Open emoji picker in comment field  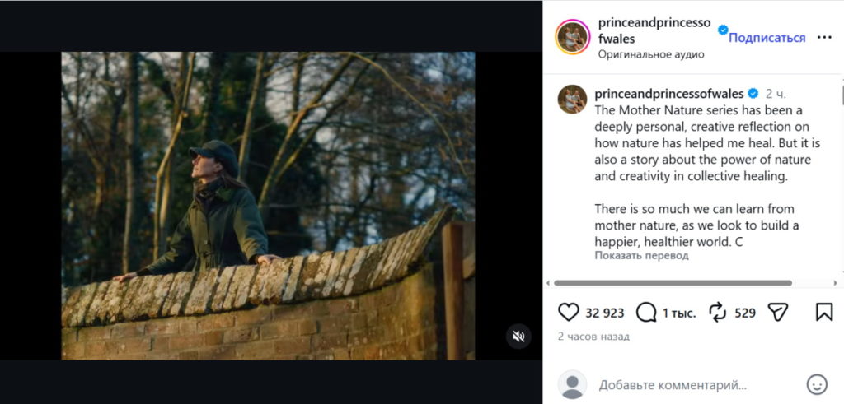817,384
